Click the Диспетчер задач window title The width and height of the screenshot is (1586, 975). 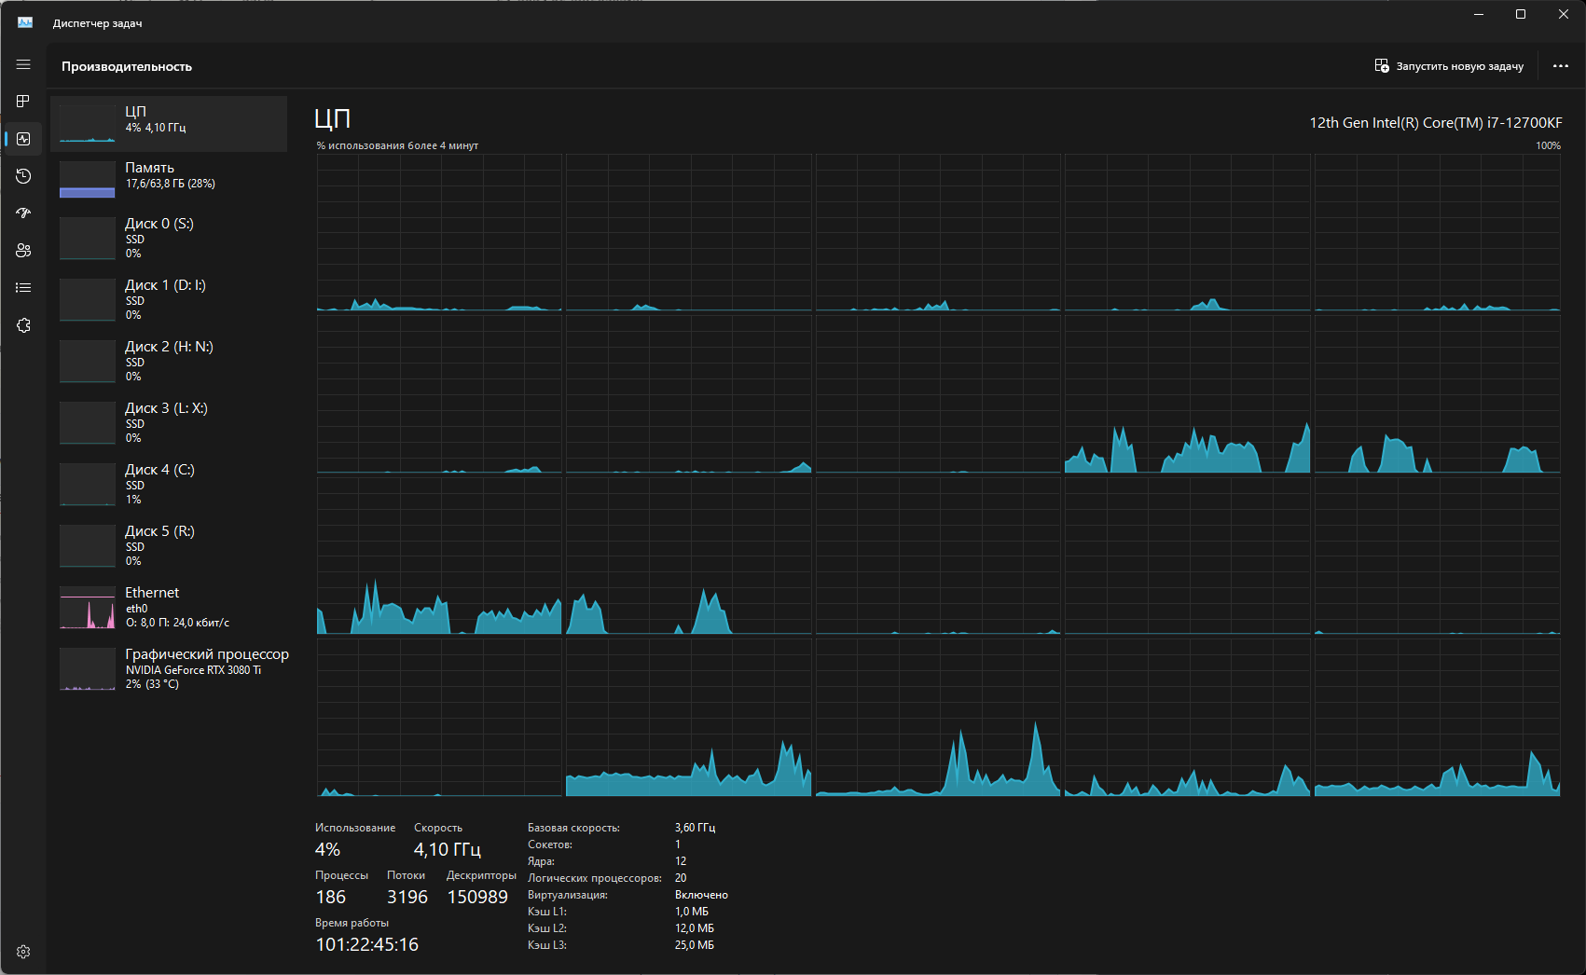[97, 23]
